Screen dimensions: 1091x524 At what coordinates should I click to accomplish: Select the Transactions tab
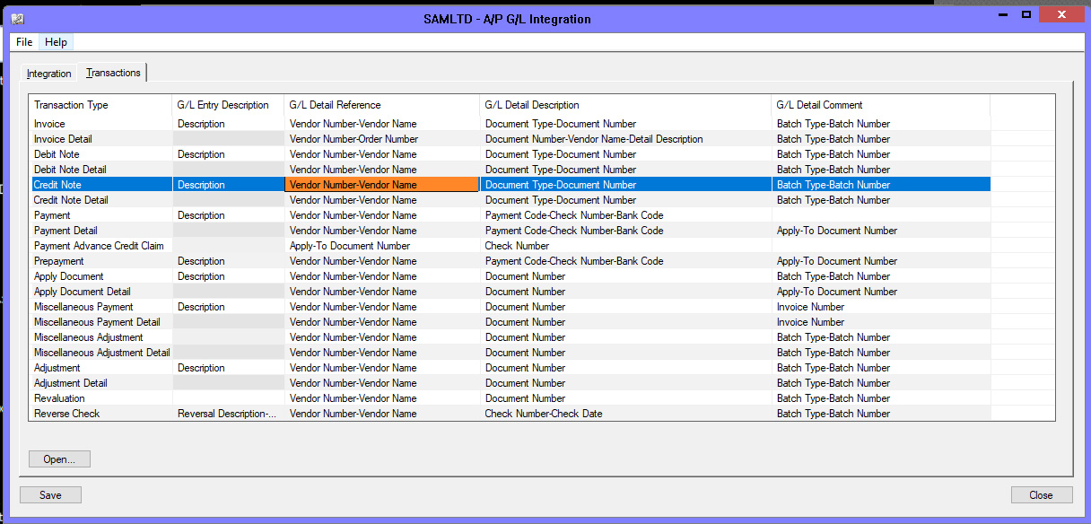coord(113,73)
